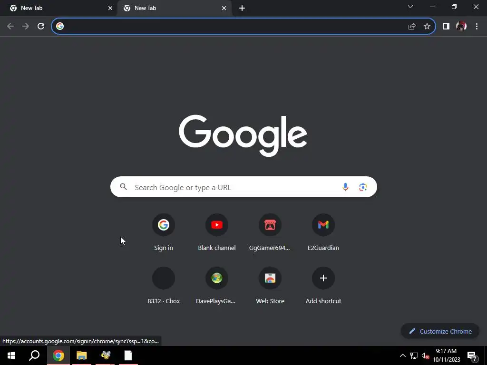This screenshot has width=487, height=365.
Task: Switch to the first New Tab
Action: (58, 8)
